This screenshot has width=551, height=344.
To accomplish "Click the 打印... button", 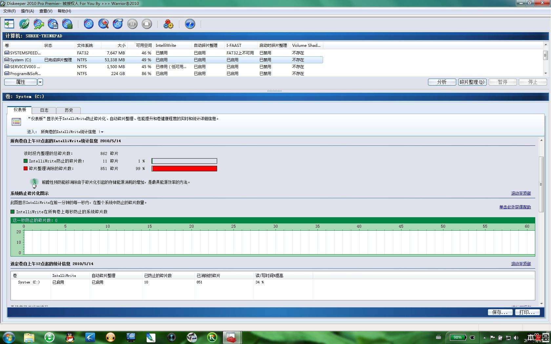I will click(527, 312).
